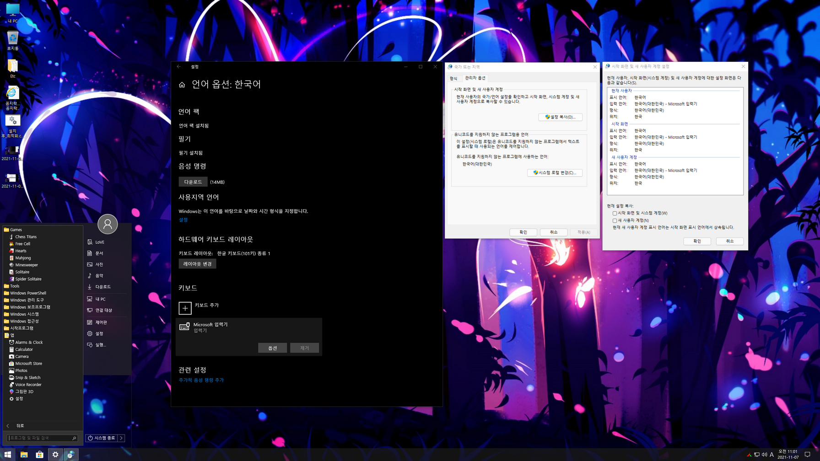
Task: Check 시작 화면 및 시스템 계정(W) checkbox
Action: [x=615, y=213]
